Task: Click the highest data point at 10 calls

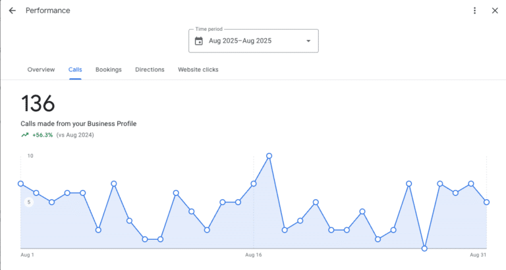Action: pyautogui.click(x=269, y=156)
